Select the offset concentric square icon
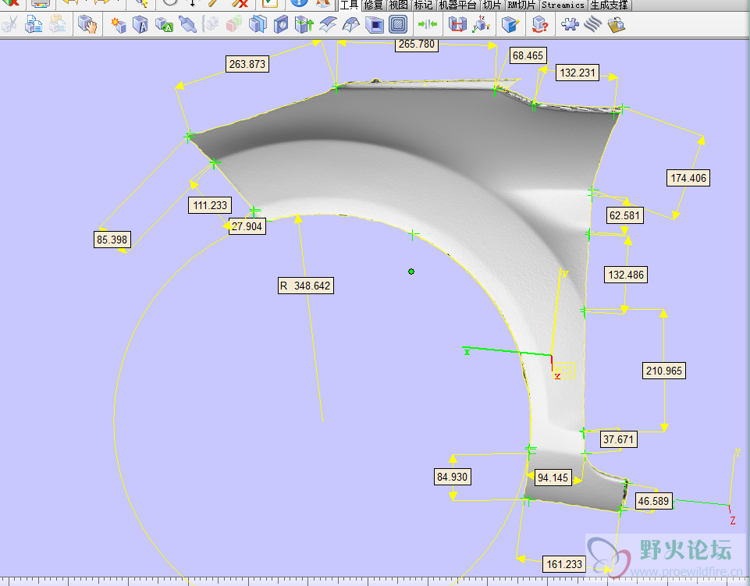 [x=397, y=24]
